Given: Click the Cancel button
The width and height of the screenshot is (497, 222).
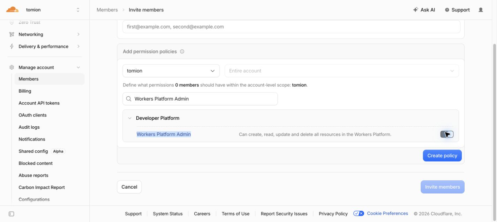Looking at the screenshot, I should (x=129, y=187).
